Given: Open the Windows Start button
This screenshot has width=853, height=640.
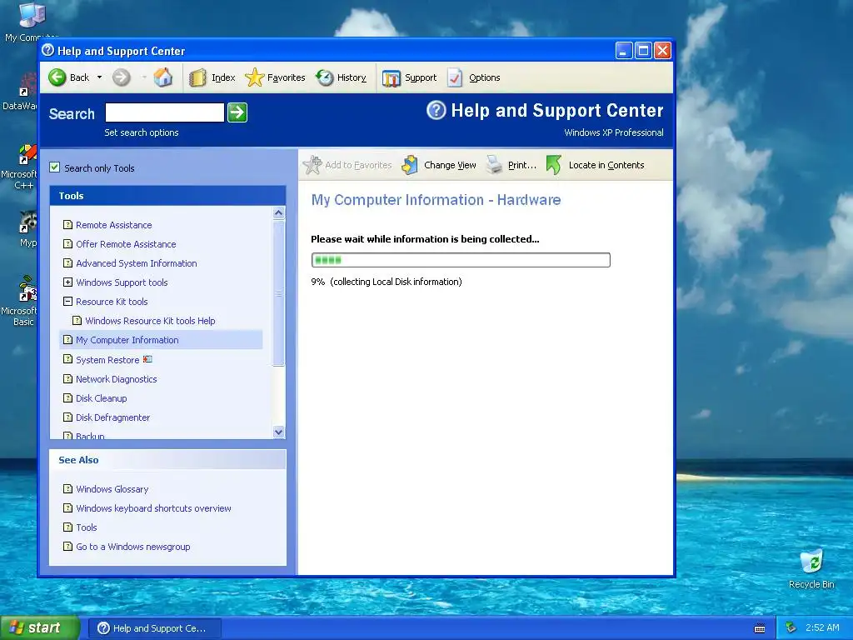Looking at the screenshot, I should click(x=40, y=628).
